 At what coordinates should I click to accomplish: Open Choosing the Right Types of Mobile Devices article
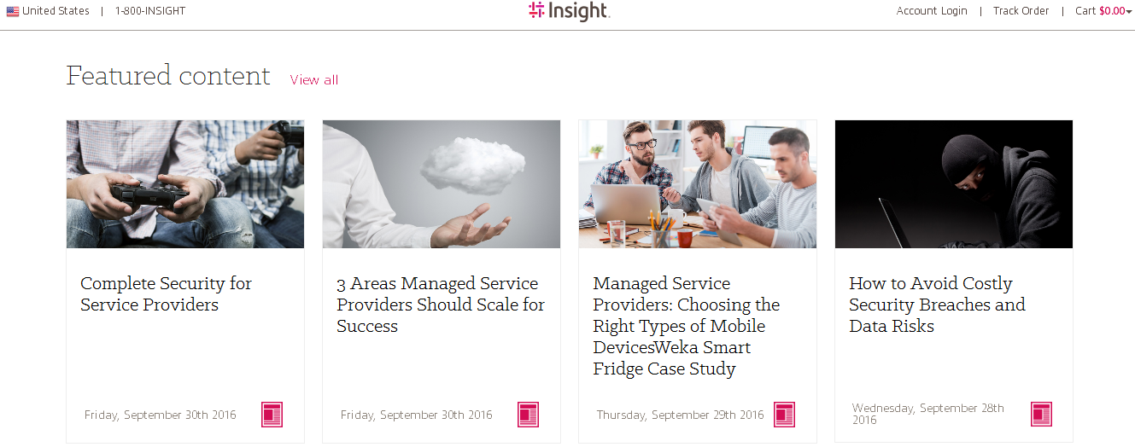pyautogui.click(x=686, y=326)
